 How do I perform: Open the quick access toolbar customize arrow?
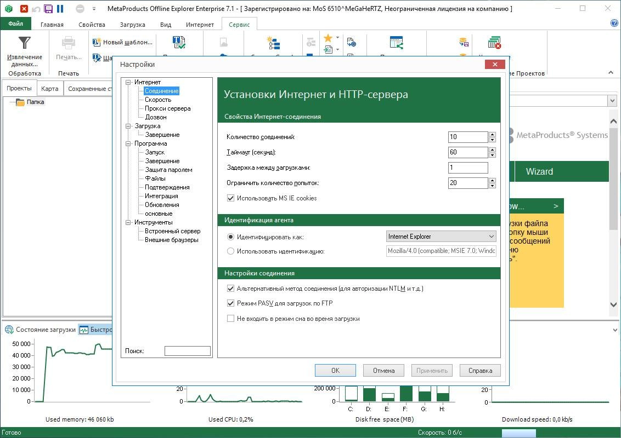pyautogui.click(x=94, y=9)
